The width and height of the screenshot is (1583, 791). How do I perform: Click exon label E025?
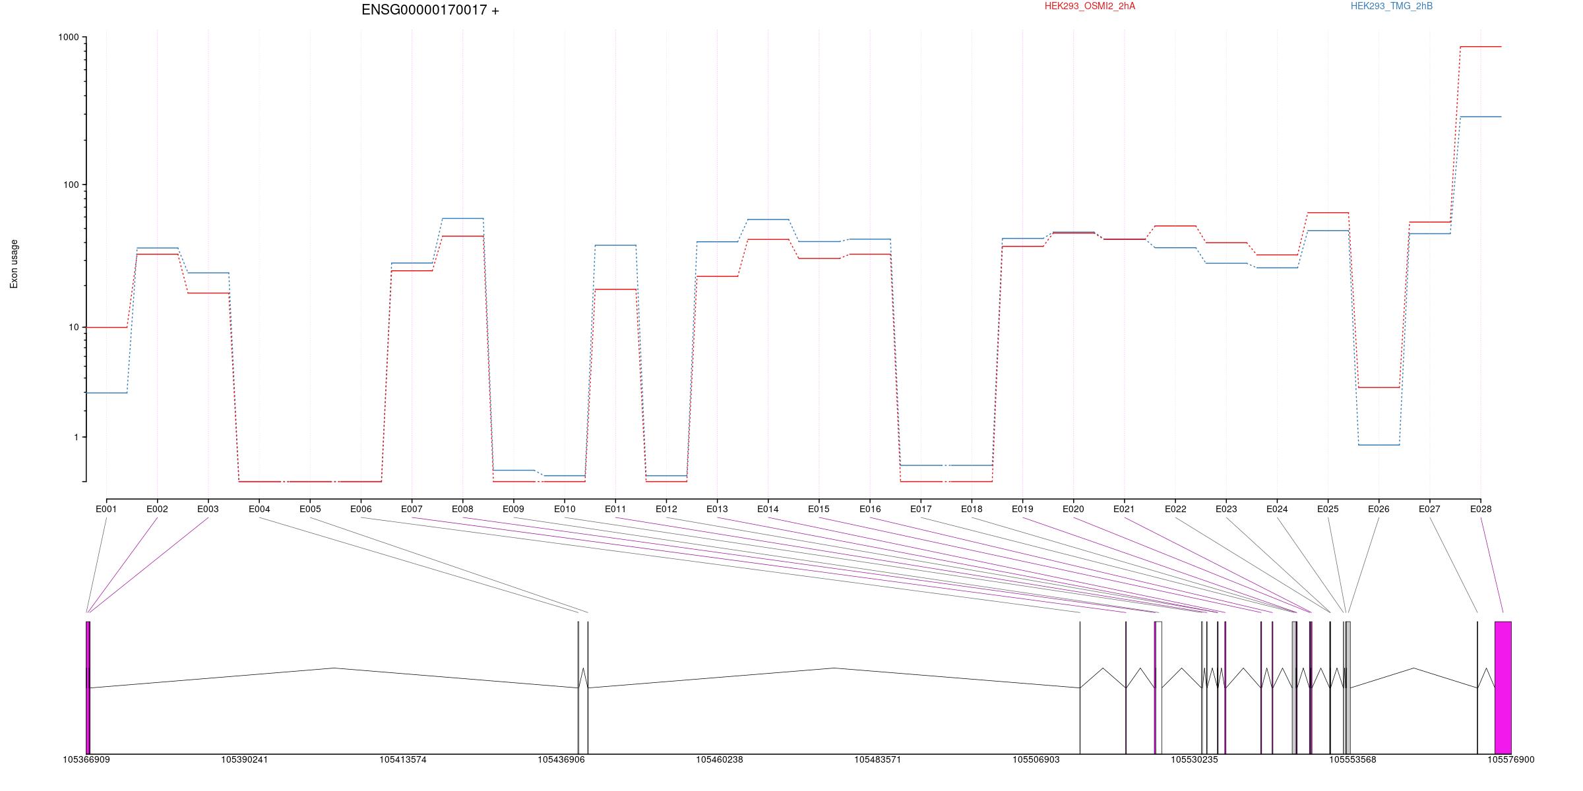[x=1328, y=509]
